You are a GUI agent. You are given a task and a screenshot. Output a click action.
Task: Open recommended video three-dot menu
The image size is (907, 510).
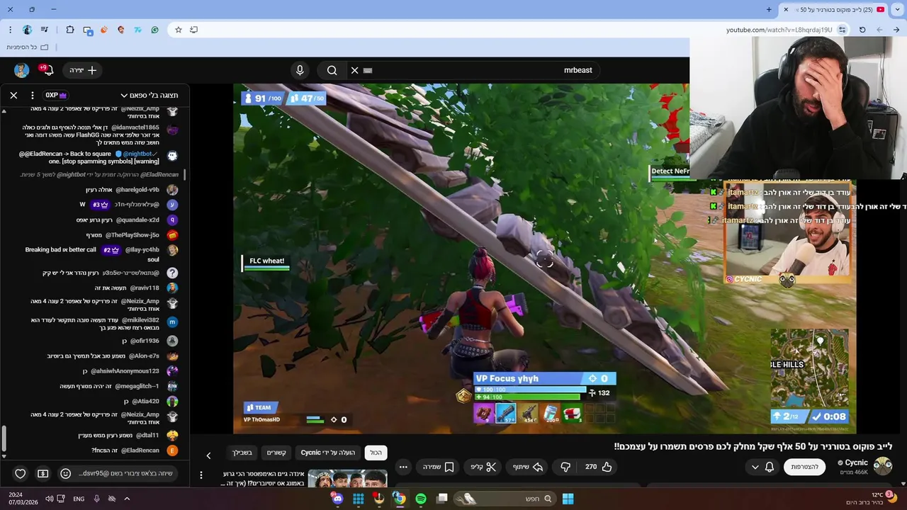[201, 475]
